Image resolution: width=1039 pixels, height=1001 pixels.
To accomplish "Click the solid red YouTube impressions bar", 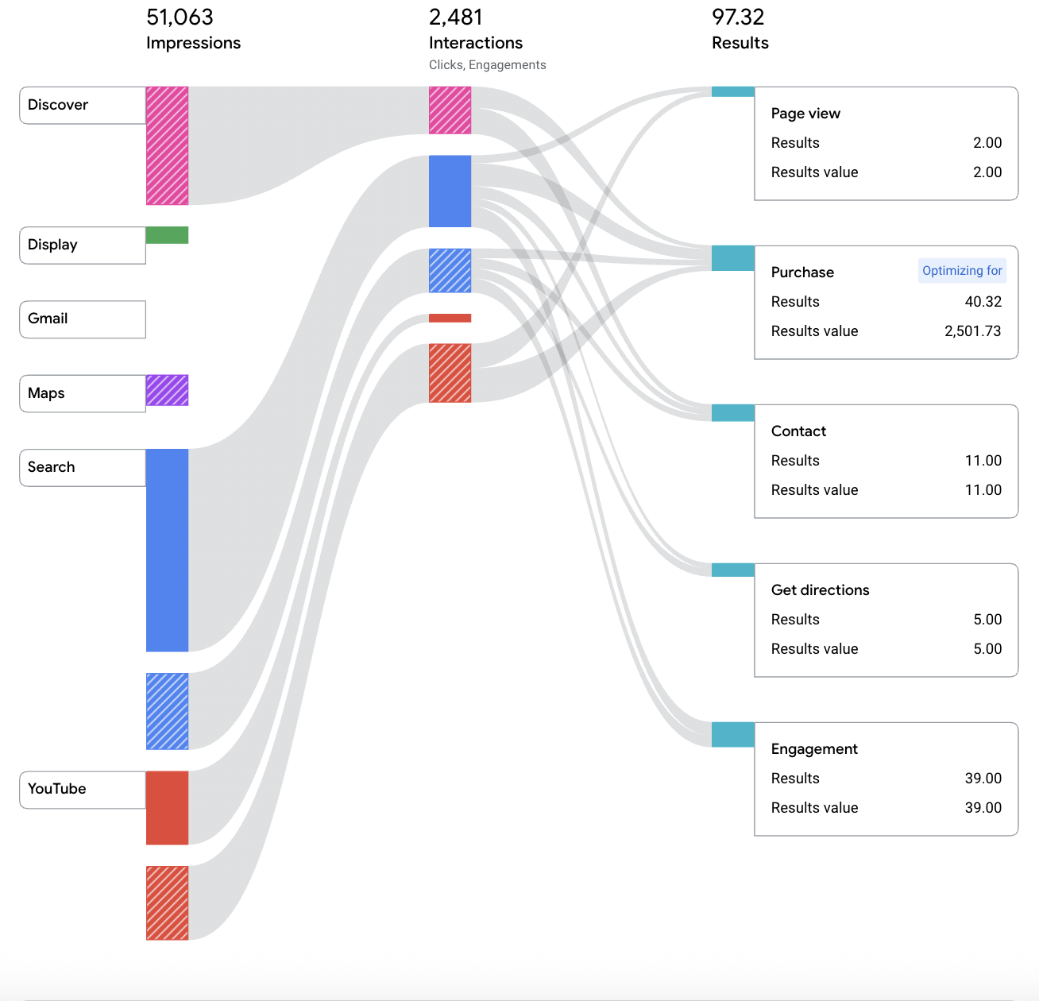I will (x=167, y=807).
